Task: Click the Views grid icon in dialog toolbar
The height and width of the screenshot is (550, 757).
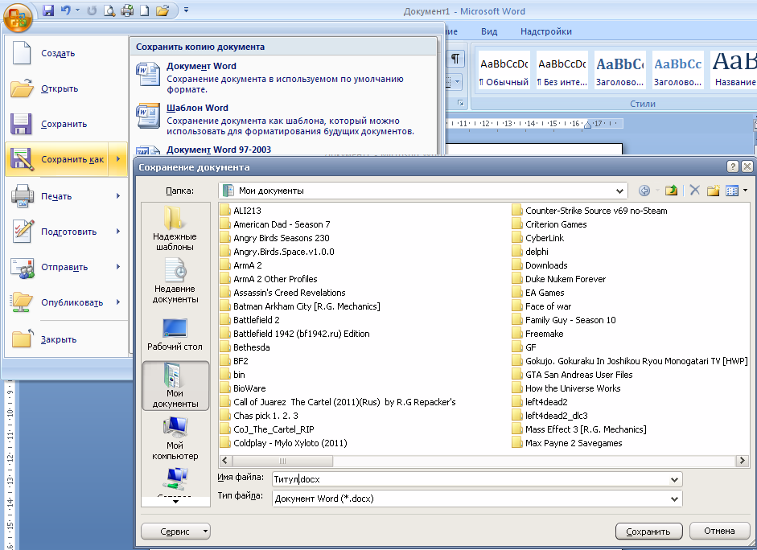Action: pyautogui.click(x=732, y=191)
